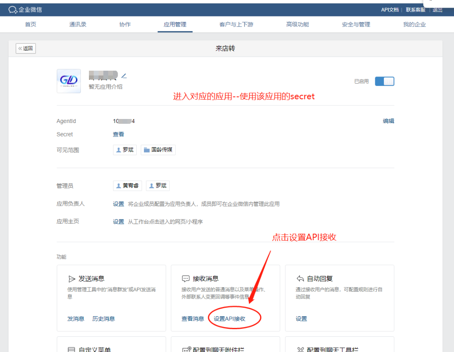This screenshot has width=454, height=352.
Task: Click the GLD application logo thumbnail
Action: coord(69,81)
